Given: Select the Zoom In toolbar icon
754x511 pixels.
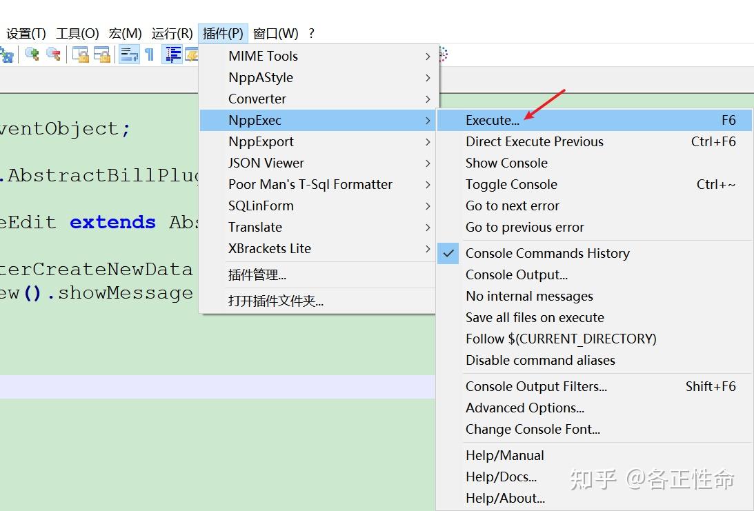Looking at the screenshot, I should (32, 54).
